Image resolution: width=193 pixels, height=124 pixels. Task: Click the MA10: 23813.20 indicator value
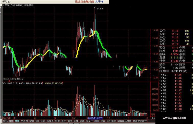point(53,83)
